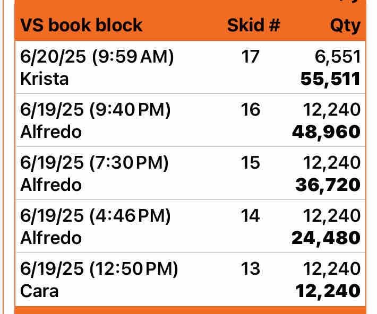The image size is (377, 314).
Task: Open the 6/19/25 (12:50 PM) entry
Action: point(99,269)
